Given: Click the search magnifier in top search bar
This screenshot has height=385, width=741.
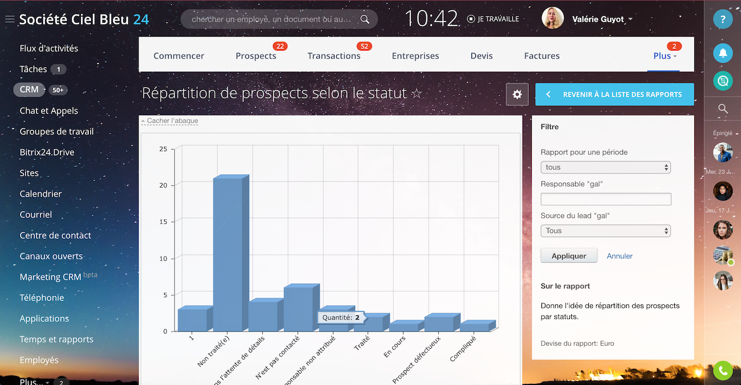Looking at the screenshot, I should pyautogui.click(x=365, y=19).
